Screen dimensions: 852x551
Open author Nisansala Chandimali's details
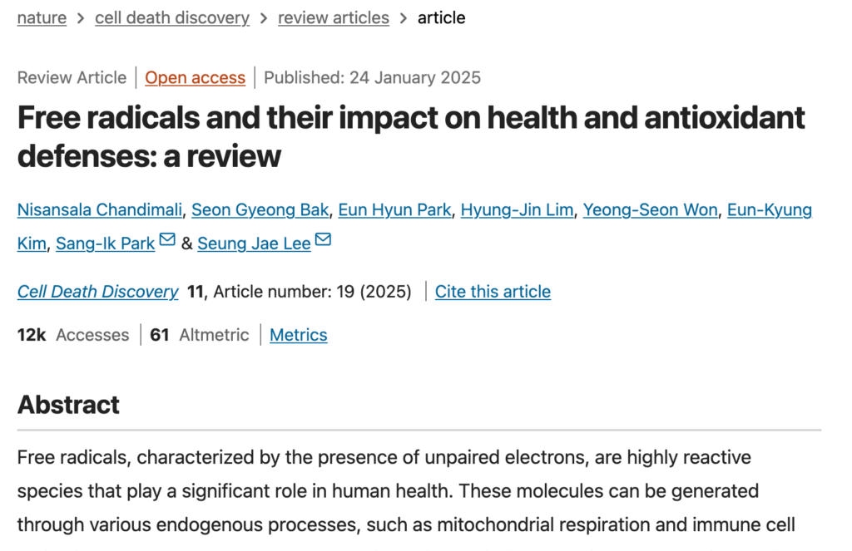click(99, 209)
